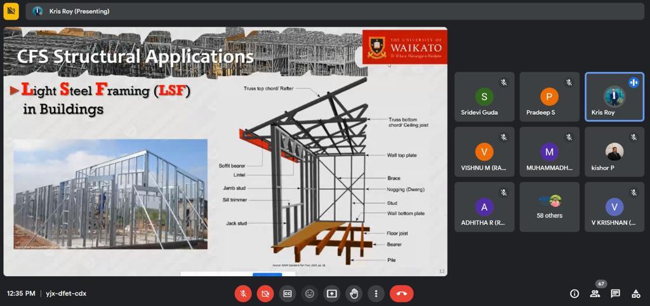Click the Pile label on the diagram
The height and width of the screenshot is (306, 650).
tap(391, 260)
